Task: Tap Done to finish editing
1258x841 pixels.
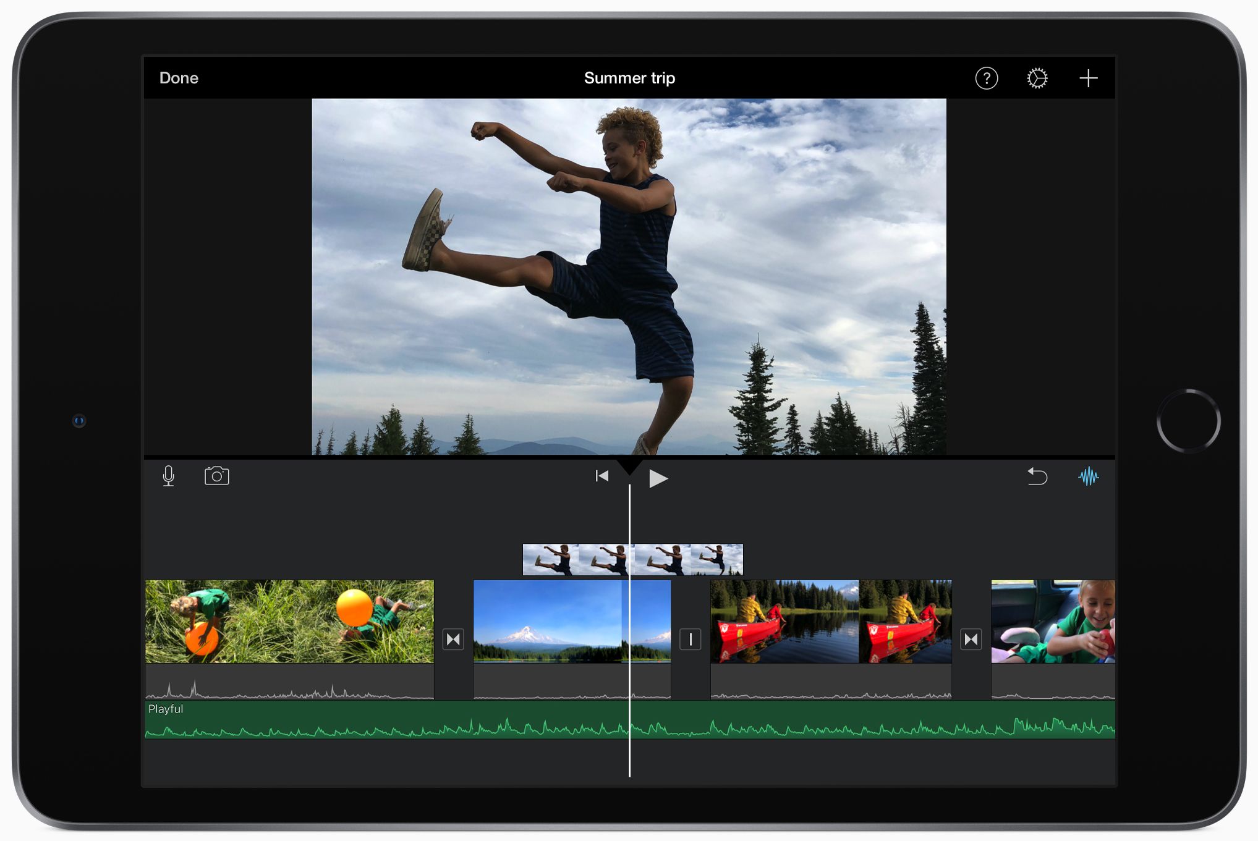Action: click(179, 78)
